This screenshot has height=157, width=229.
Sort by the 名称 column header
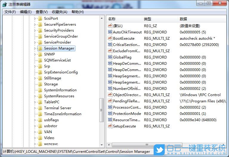click(x=124, y=19)
